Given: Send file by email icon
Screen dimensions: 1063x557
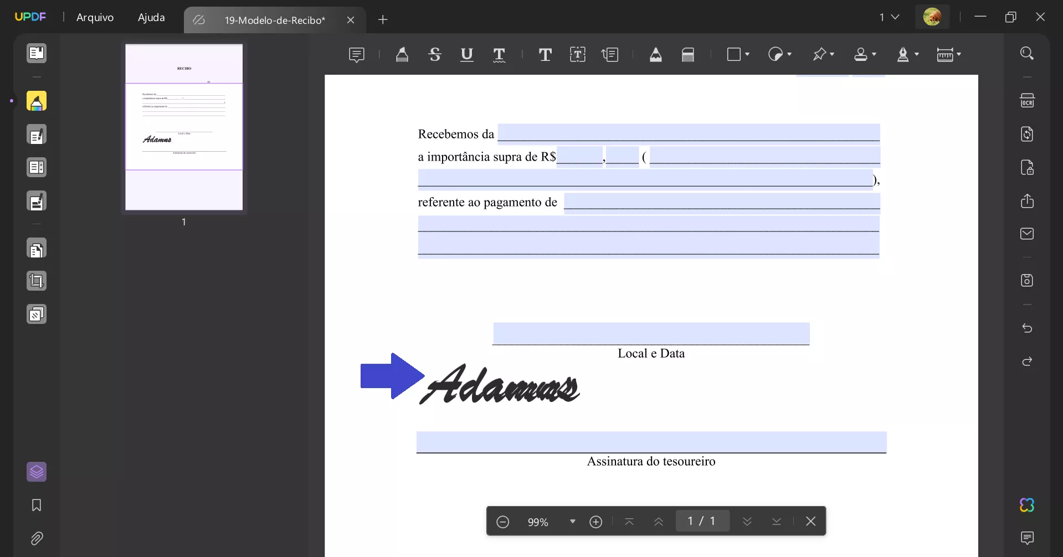Looking at the screenshot, I should [1027, 234].
